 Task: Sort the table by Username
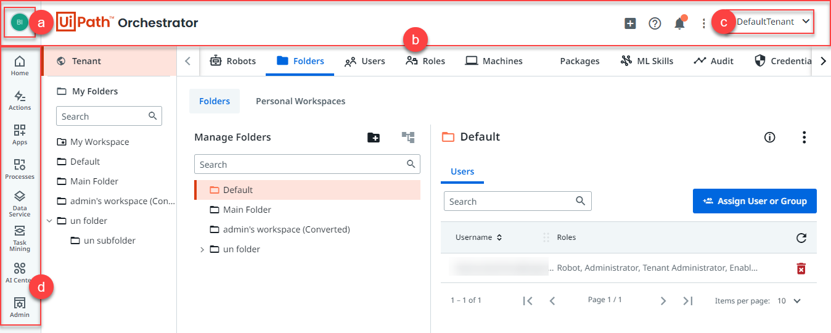click(x=479, y=237)
